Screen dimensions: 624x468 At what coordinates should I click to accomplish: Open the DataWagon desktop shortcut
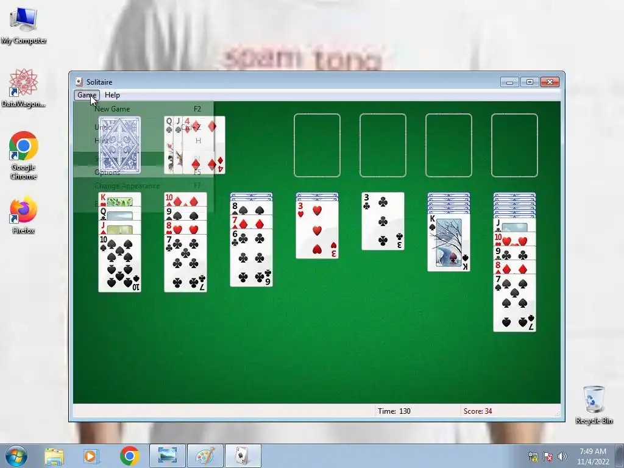pos(24,88)
